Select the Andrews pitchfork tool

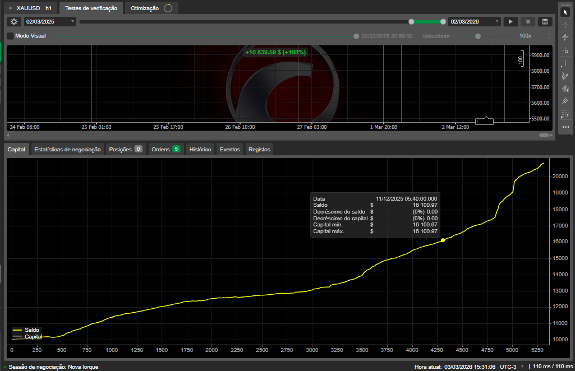pyautogui.click(x=565, y=101)
